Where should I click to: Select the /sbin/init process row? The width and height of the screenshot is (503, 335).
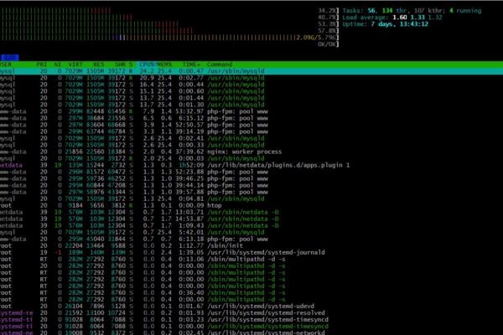point(251,246)
